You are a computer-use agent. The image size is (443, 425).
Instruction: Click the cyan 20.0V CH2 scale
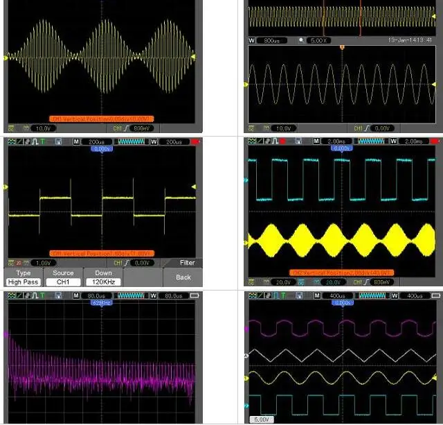point(334,282)
